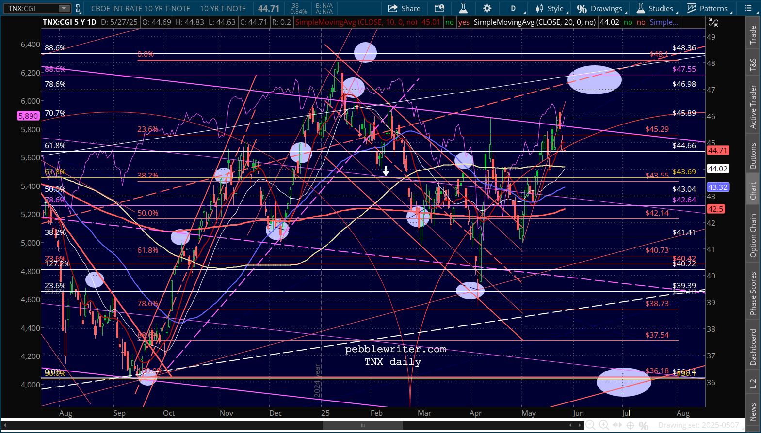Click the symbol info card icon
761x433 pixels.
click(x=439, y=8)
